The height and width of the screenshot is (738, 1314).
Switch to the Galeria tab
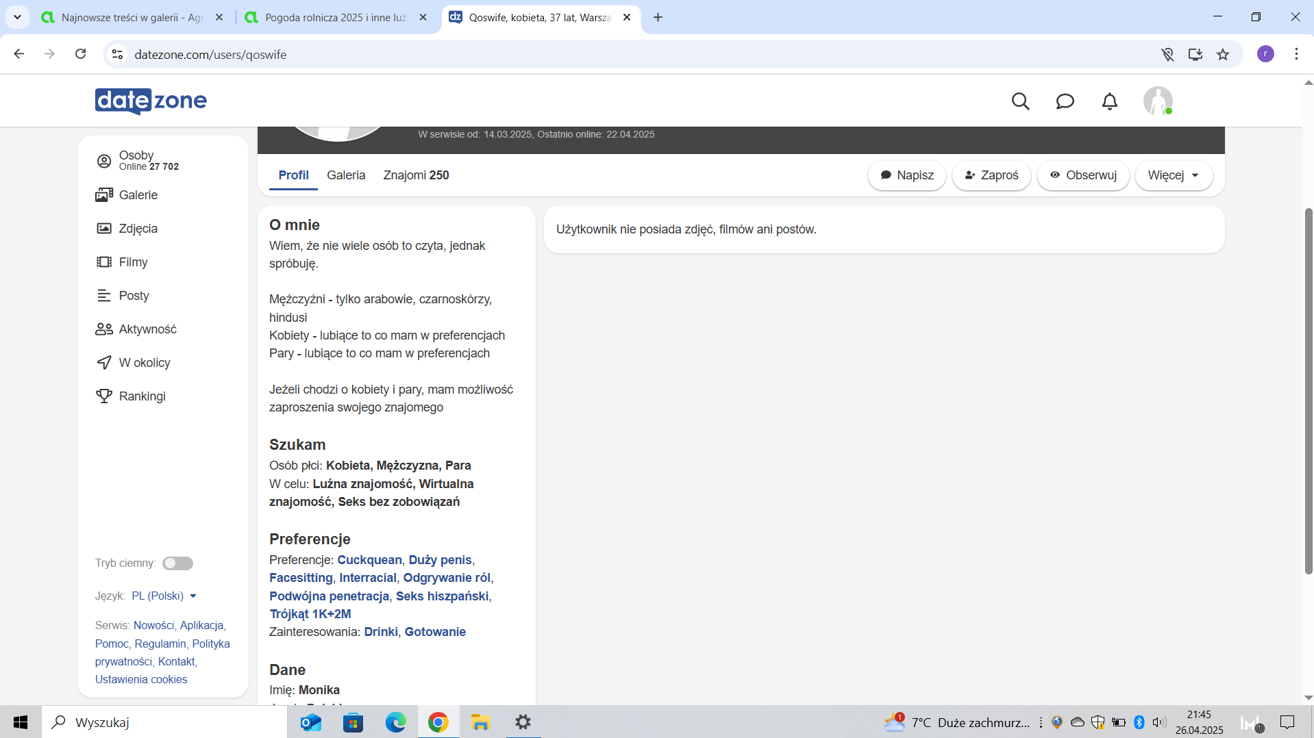(346, 175)
